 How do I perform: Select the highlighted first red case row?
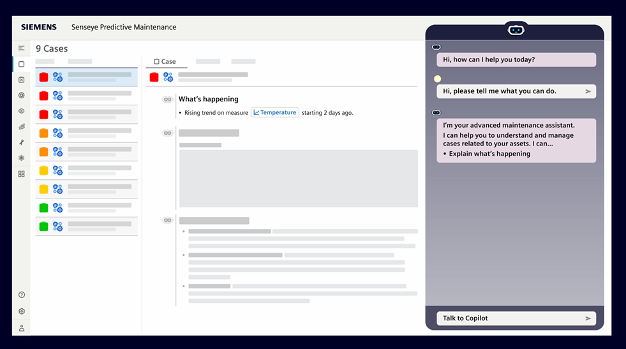[x=87, y=77]
